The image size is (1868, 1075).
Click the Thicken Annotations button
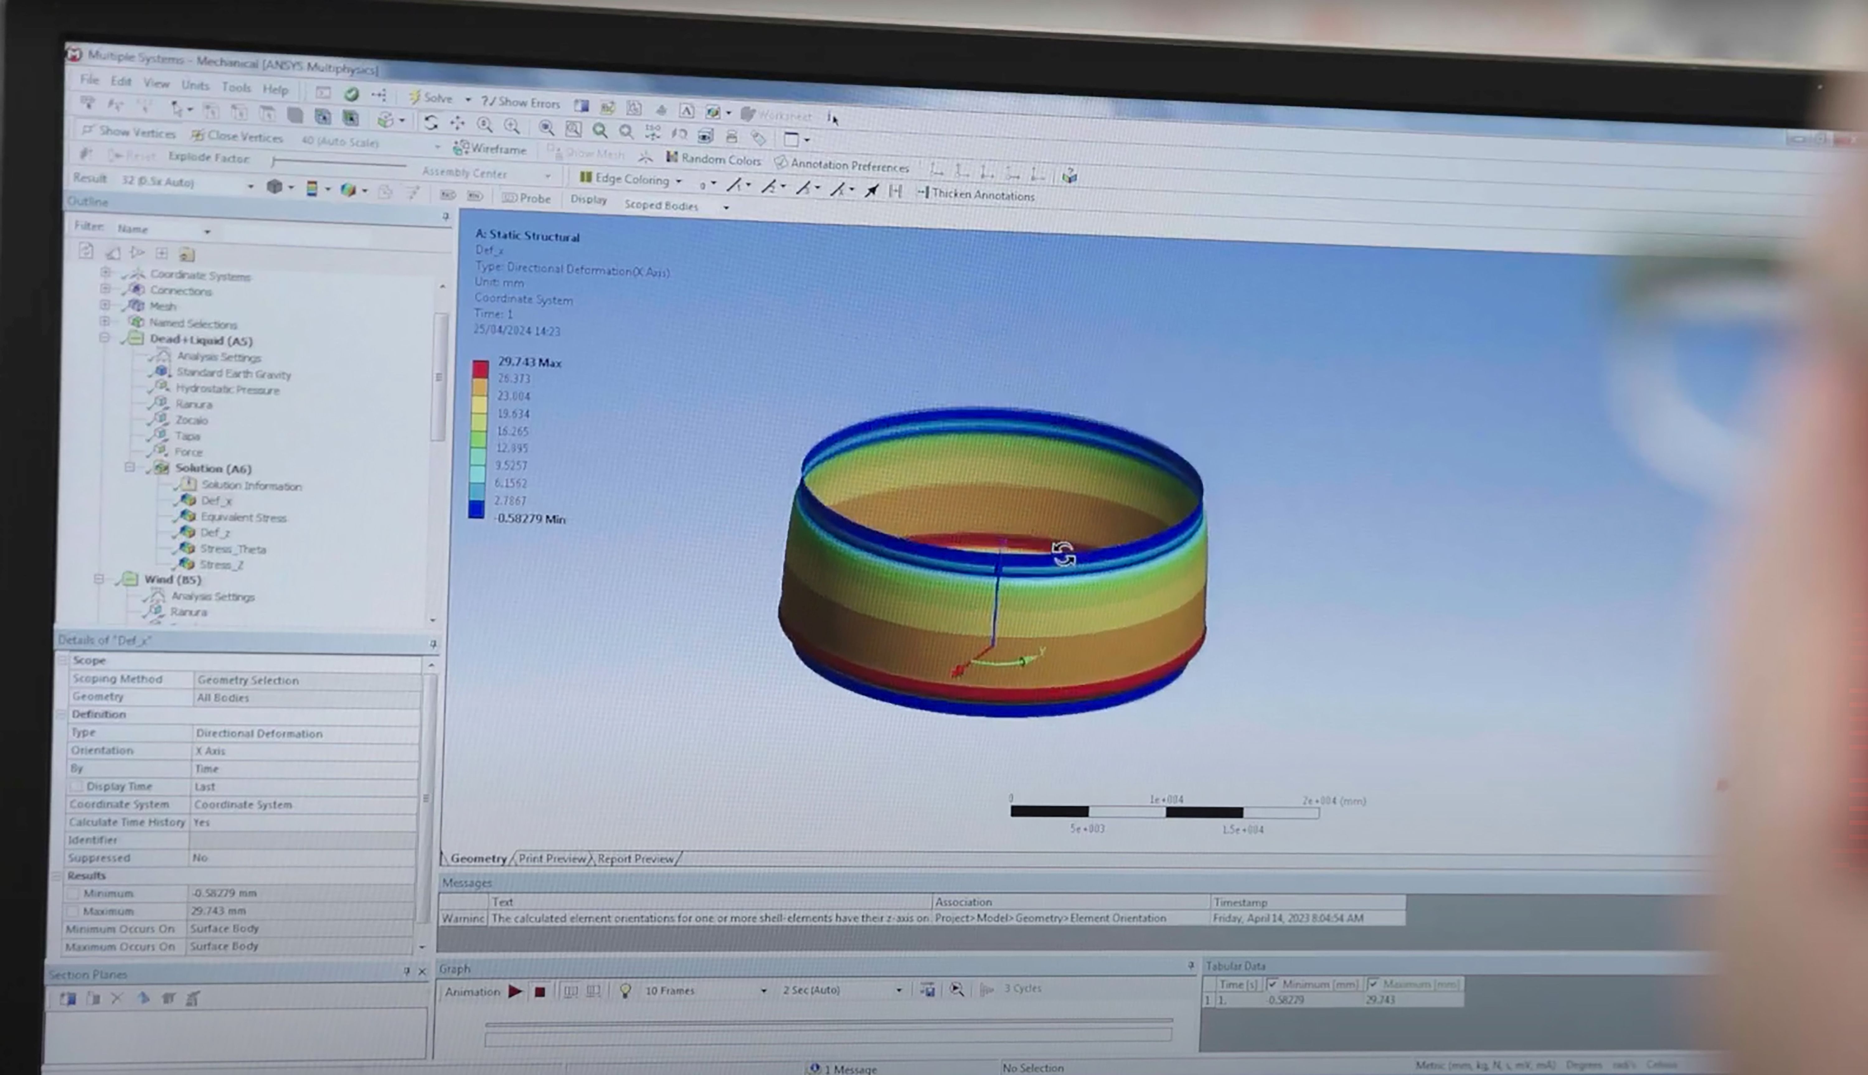975,194
